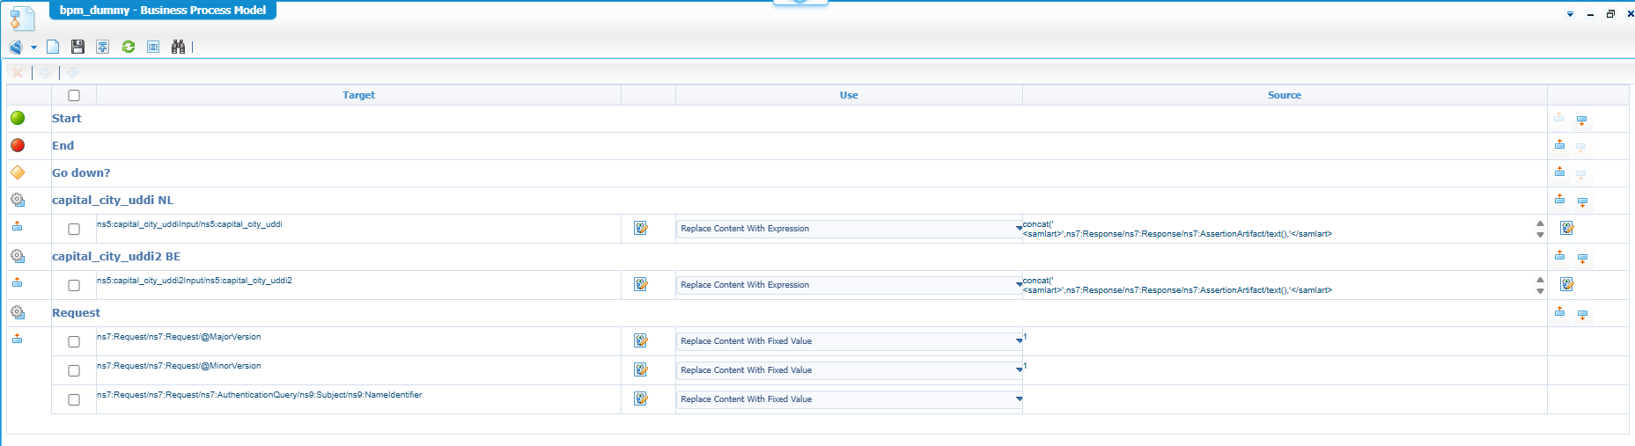Open the End activity link
The image size is (1635, 446).
click(63, 145)
